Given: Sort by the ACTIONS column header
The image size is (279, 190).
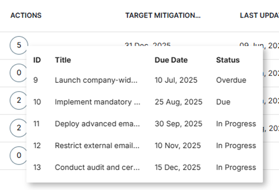Looking at the screenshot, I should [26, 16].
